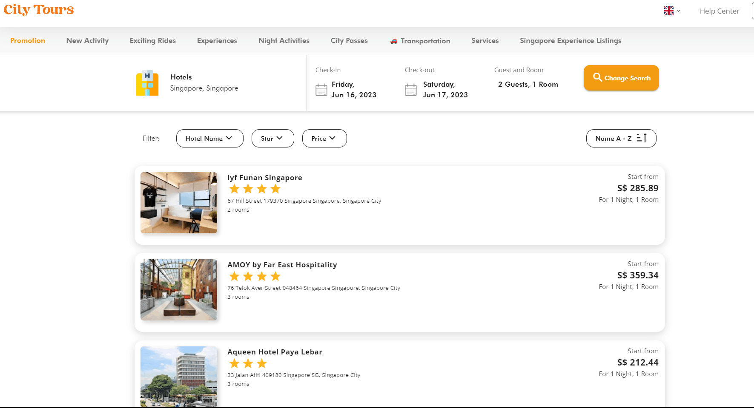Click the check-in calendar icon
This screenshot has height=408, width=754.
coord(321,90)
